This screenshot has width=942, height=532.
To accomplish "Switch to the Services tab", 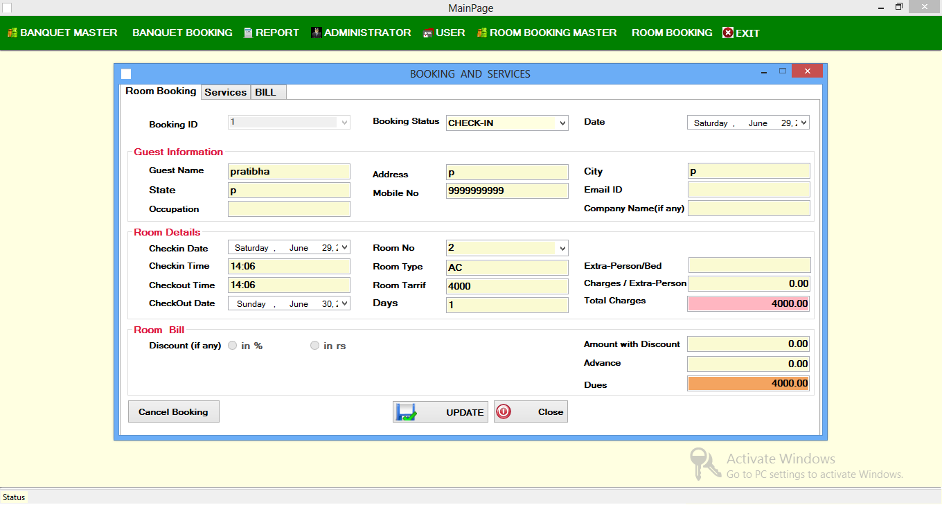I will click(225, 92).
